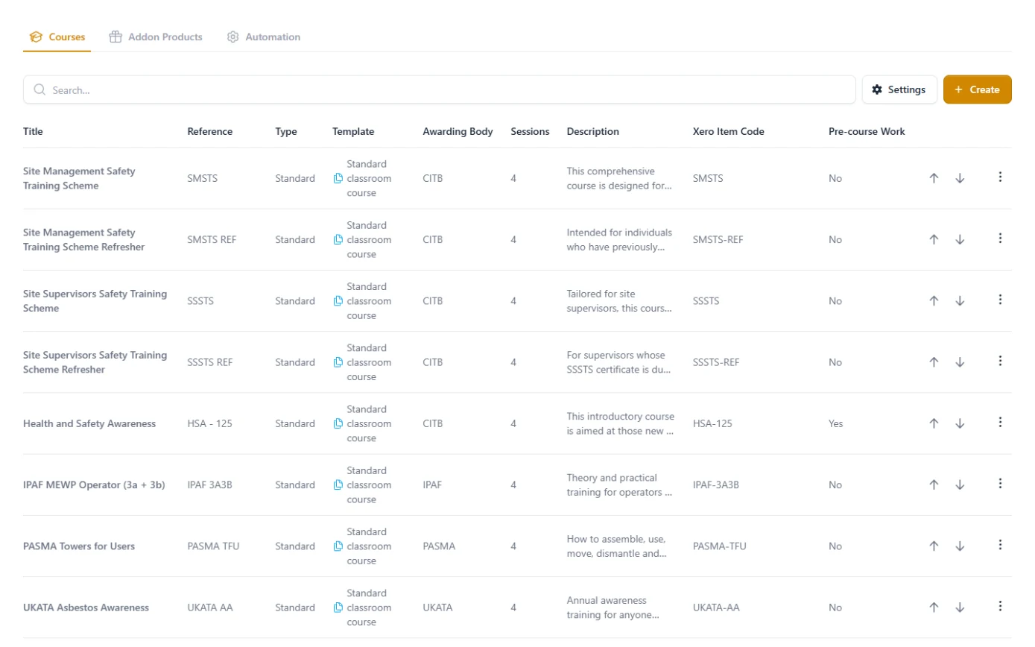Open three-dot menu for SSSTS row

1000,300
